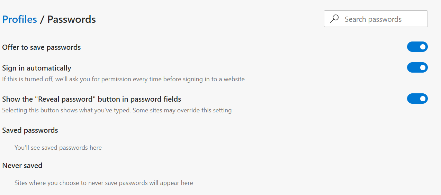Click the Passwords breadcrumb title
441x195 pixels.
coord(71,19)
